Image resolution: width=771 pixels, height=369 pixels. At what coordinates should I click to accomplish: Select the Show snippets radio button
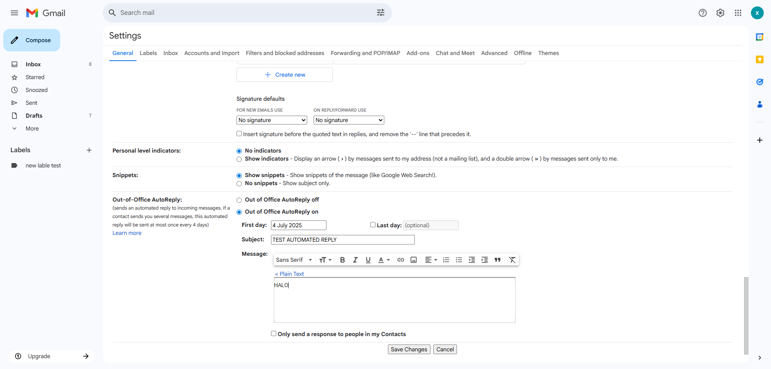(x=239, y=175)
